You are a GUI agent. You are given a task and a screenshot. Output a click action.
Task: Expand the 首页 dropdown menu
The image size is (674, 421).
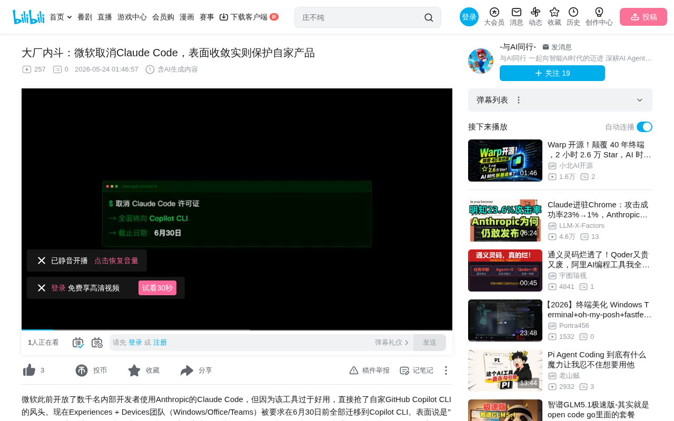coord(70,17)
